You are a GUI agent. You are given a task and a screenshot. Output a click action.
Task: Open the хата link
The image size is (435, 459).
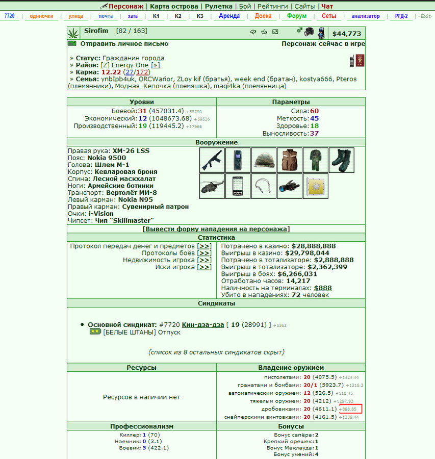[133, 16]
